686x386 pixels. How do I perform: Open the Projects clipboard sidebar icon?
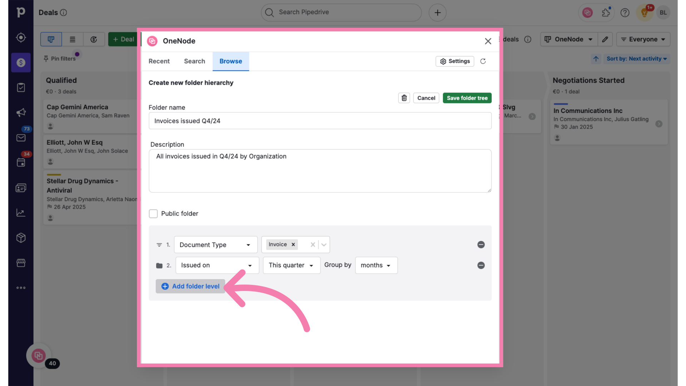pos(21,88)
